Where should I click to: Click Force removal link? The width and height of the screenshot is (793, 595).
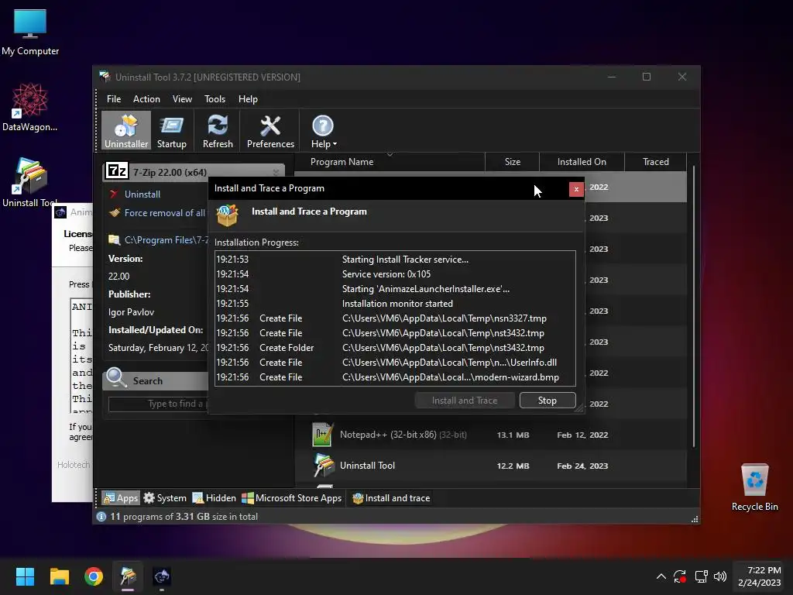(x=165, y=213)
